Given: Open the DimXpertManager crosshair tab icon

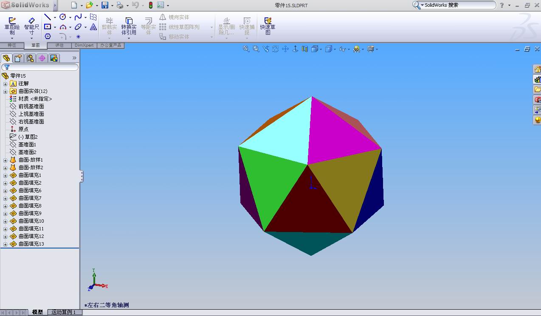Looking at the screenshot, I should coord(42,58).
